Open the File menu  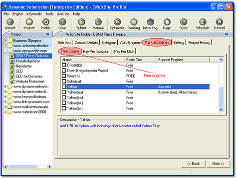point(6,14)
